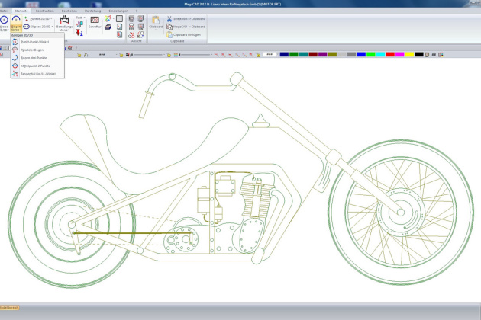
Task: Select the red color swatch
Action: click(390, 55)
